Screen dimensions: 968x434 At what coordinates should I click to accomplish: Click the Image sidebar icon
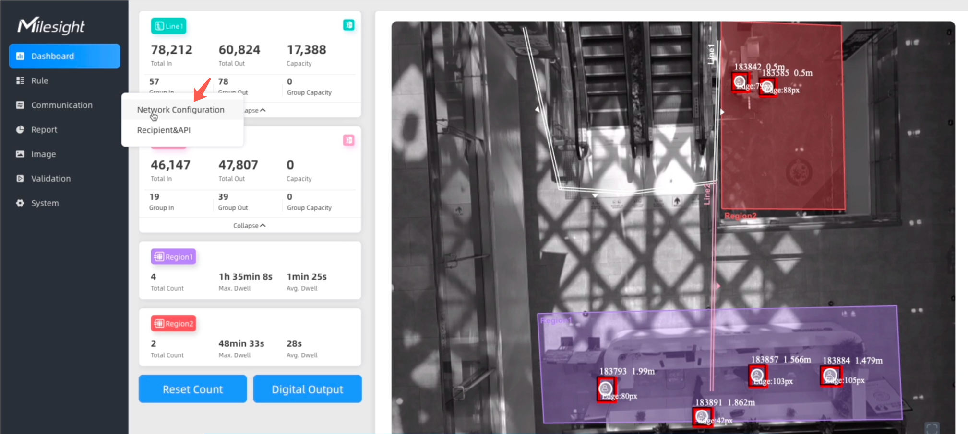[x=20, y=154]
